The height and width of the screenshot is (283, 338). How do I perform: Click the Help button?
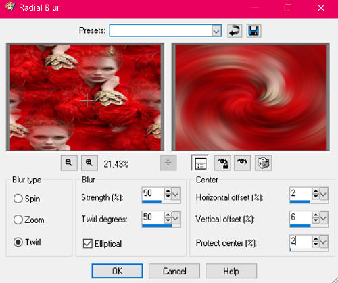(231, 271)
